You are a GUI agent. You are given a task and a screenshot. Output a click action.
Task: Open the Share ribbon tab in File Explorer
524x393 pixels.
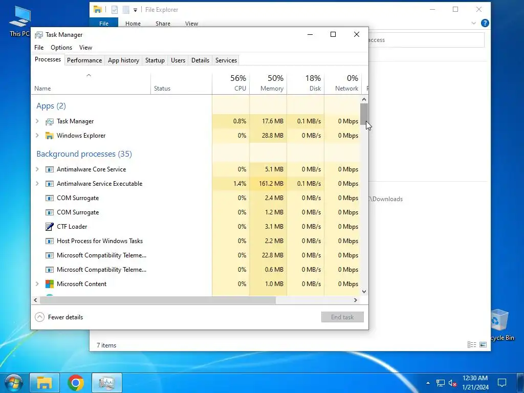point(163,24)
